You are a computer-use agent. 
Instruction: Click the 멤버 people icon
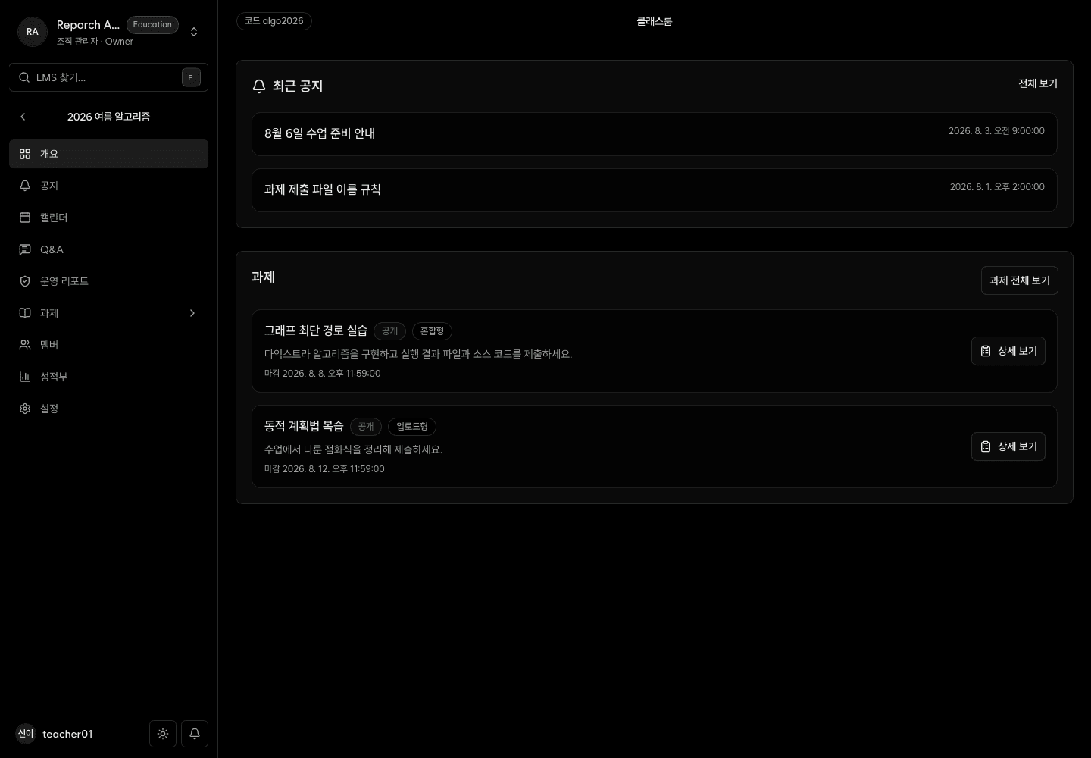(25, 345)
